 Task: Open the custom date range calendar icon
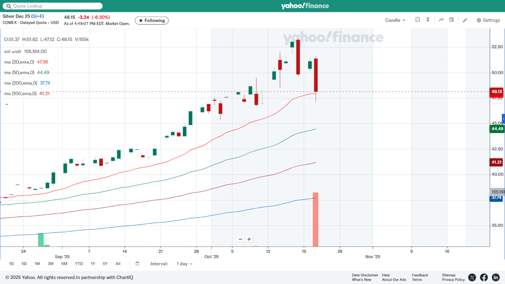(x=137, y=264)
